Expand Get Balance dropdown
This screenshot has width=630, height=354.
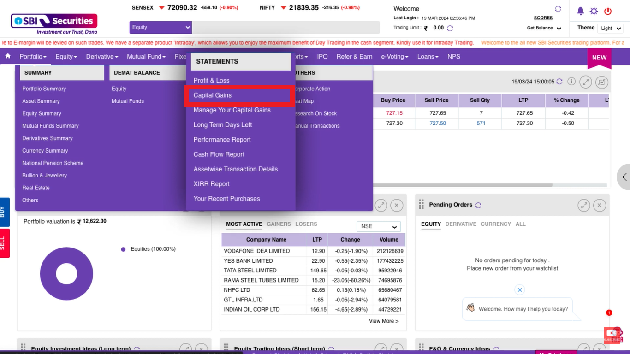click(544, 28)
